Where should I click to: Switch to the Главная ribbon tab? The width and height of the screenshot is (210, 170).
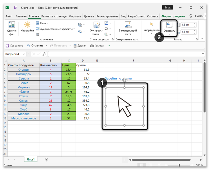[x=21, y=16]
